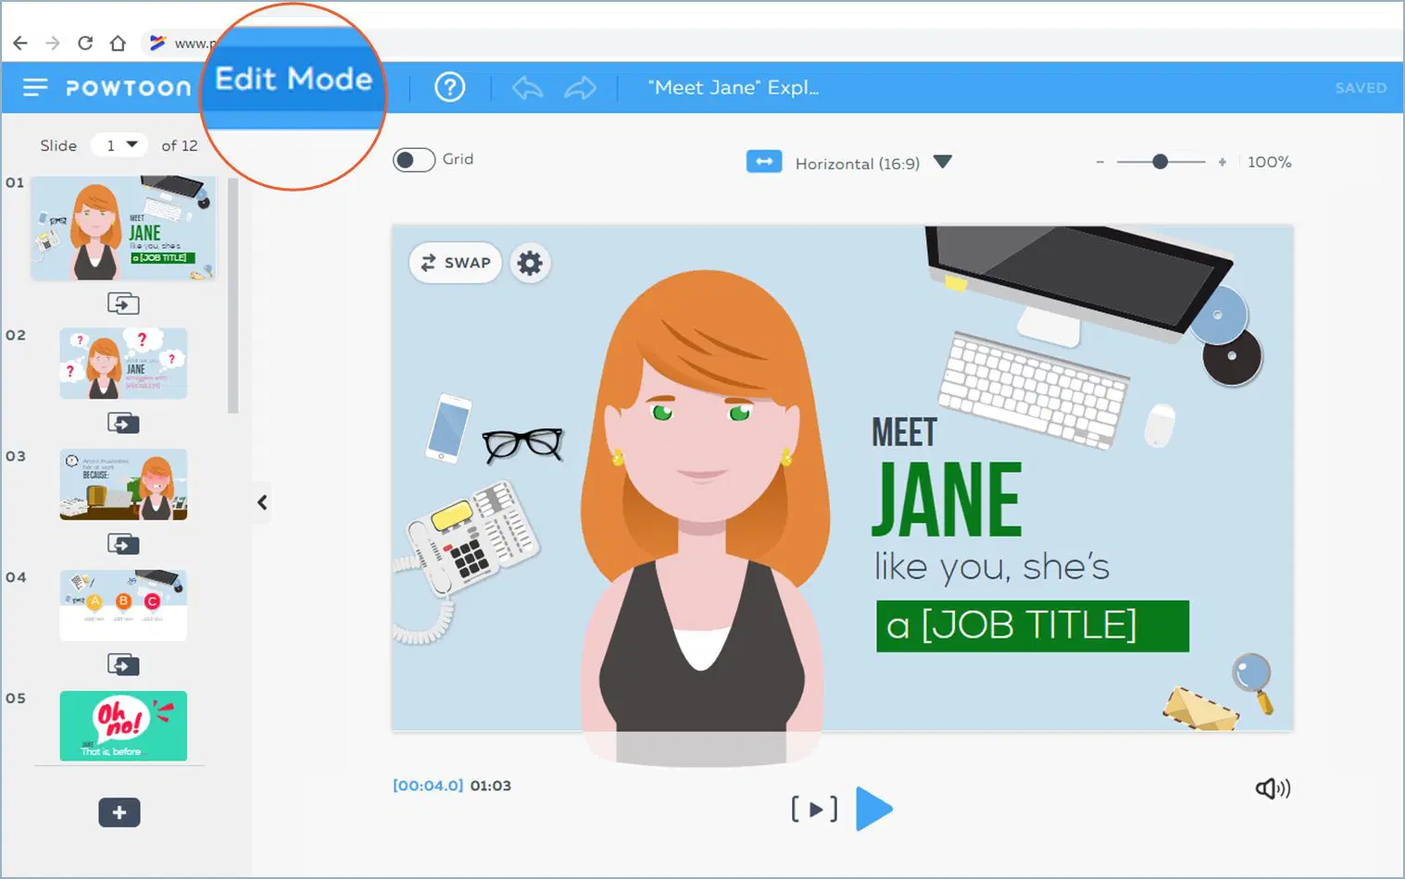Click the SWAP button on canvas
The height and width of the screenshot is (879, 1405).
[x=456, y=263]
